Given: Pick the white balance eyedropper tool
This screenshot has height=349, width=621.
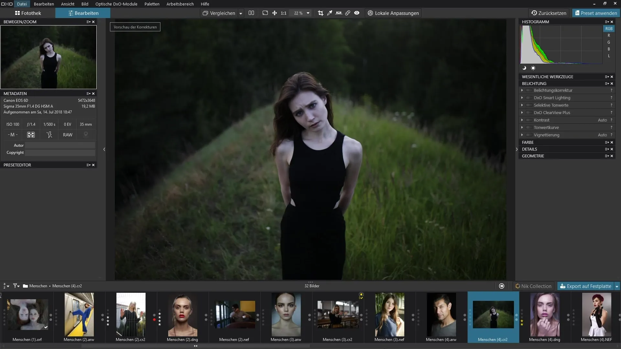Looking at the screenshot, I should 330,13.
